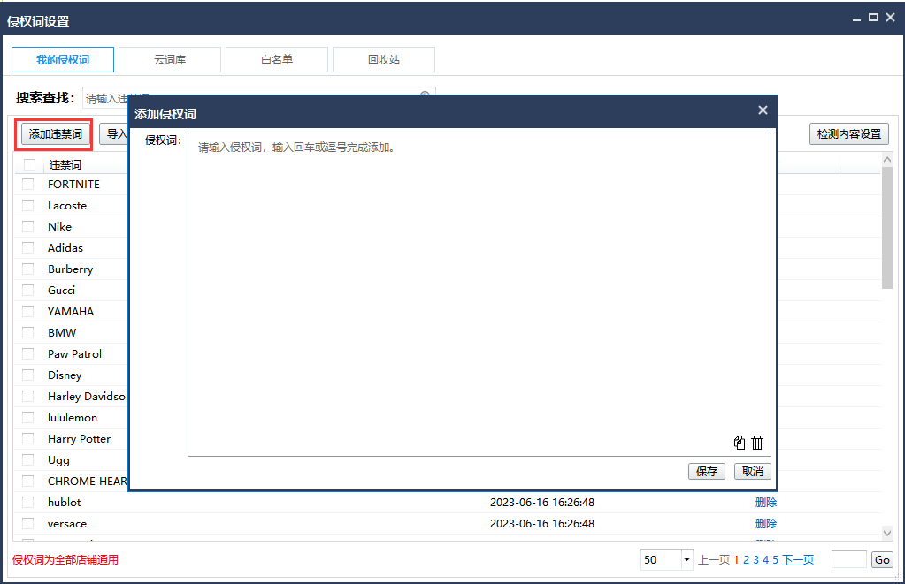Click the 上一页 previous page link

714,560
